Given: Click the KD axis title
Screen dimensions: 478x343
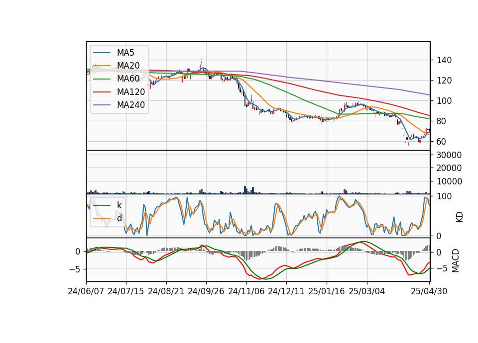Looking at the screenshot, I should point(460,217).
